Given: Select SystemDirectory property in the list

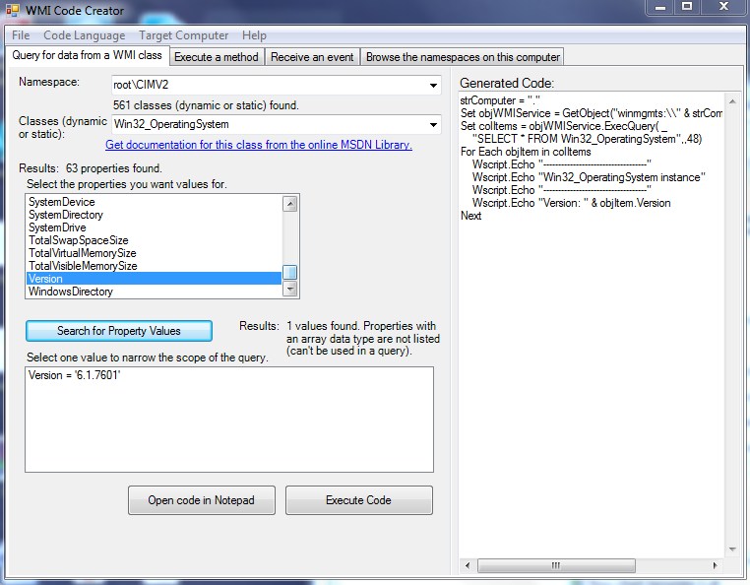Looking at the screenshot, I should [x=154, y=215].
